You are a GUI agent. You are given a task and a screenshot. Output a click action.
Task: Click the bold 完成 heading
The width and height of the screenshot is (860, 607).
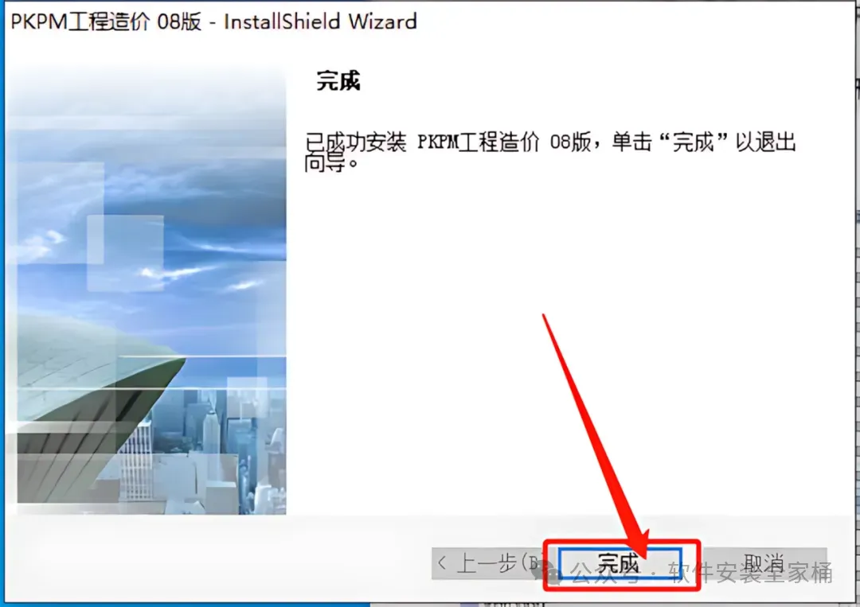coord(338,80)
